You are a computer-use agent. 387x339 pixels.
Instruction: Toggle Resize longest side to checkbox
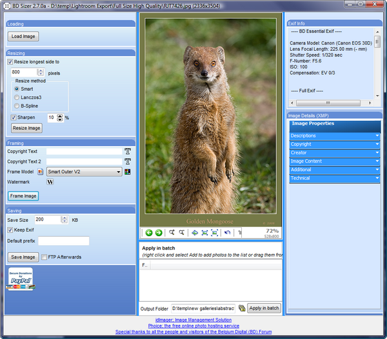coord(11,62)
